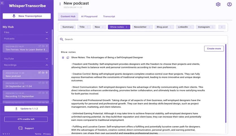Open options menu on the Show notes chip
This screenshot has height=136, width=236.
[126, 27]
